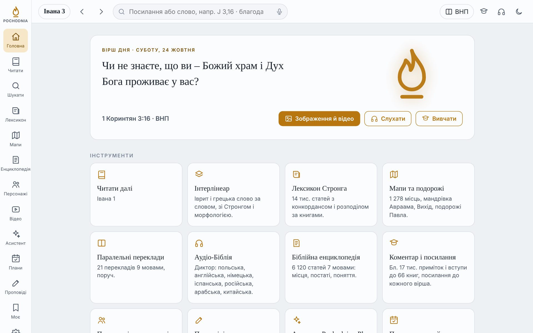Open study mode graduation cap icon
The height and width of the screenshot is (333, 533).
click(x=484, y=12)
